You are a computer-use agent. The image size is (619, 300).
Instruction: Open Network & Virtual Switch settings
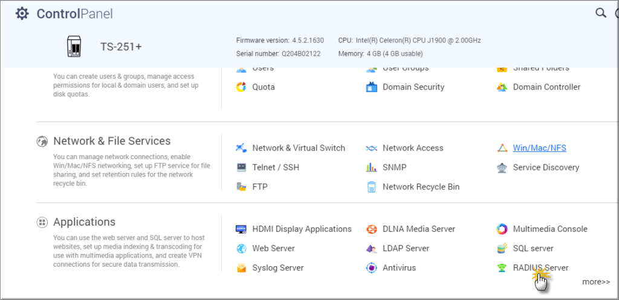298,148
